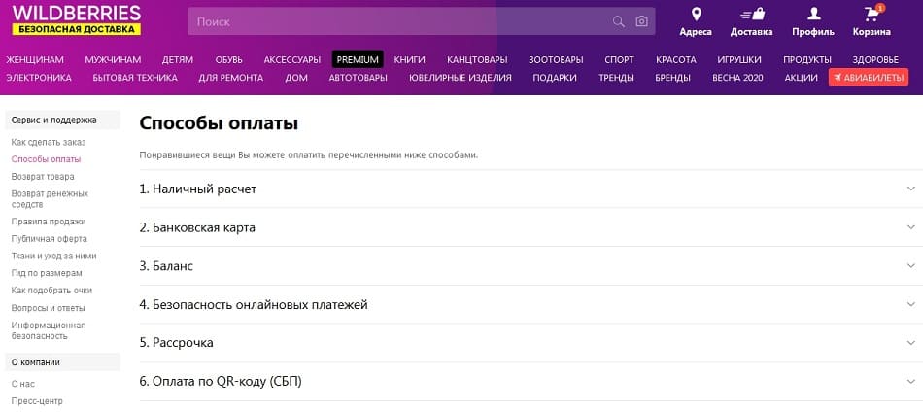The image size is (923, 412).
Task: Open the Доставка delivery icon
Action: pyautogui.click(x=751, y=15)
